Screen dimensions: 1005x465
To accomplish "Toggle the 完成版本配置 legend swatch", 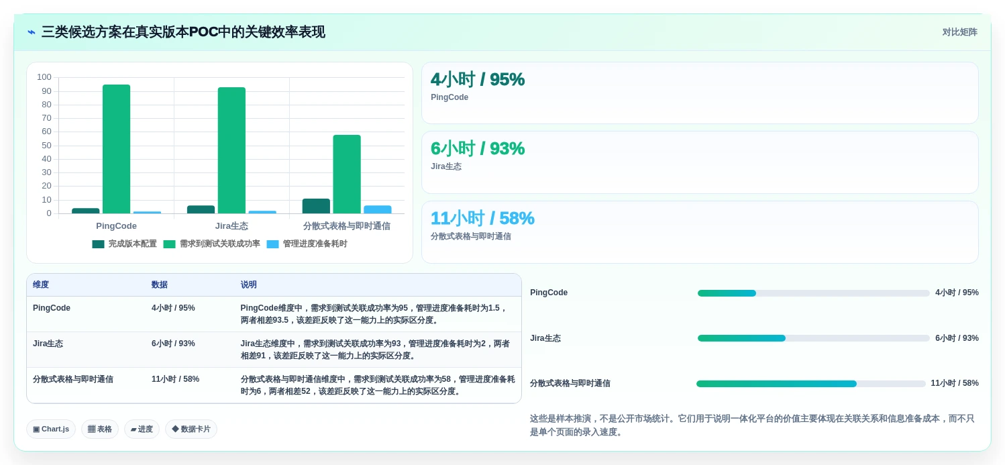I will pyautogui.click(x=99, y=244).
